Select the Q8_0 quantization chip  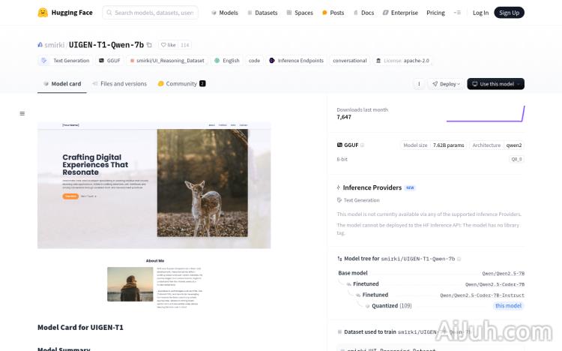[x=516, y=159]
